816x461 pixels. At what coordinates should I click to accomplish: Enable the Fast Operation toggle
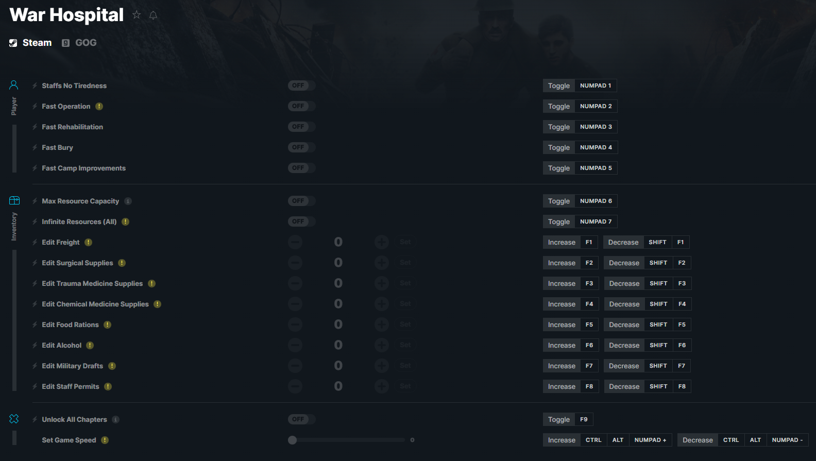tap(301, 106)
